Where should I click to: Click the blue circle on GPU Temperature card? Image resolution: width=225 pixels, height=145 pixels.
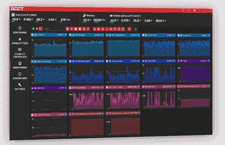pos(139,35)
